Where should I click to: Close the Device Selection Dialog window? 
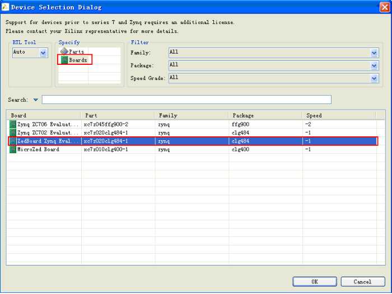385,7
